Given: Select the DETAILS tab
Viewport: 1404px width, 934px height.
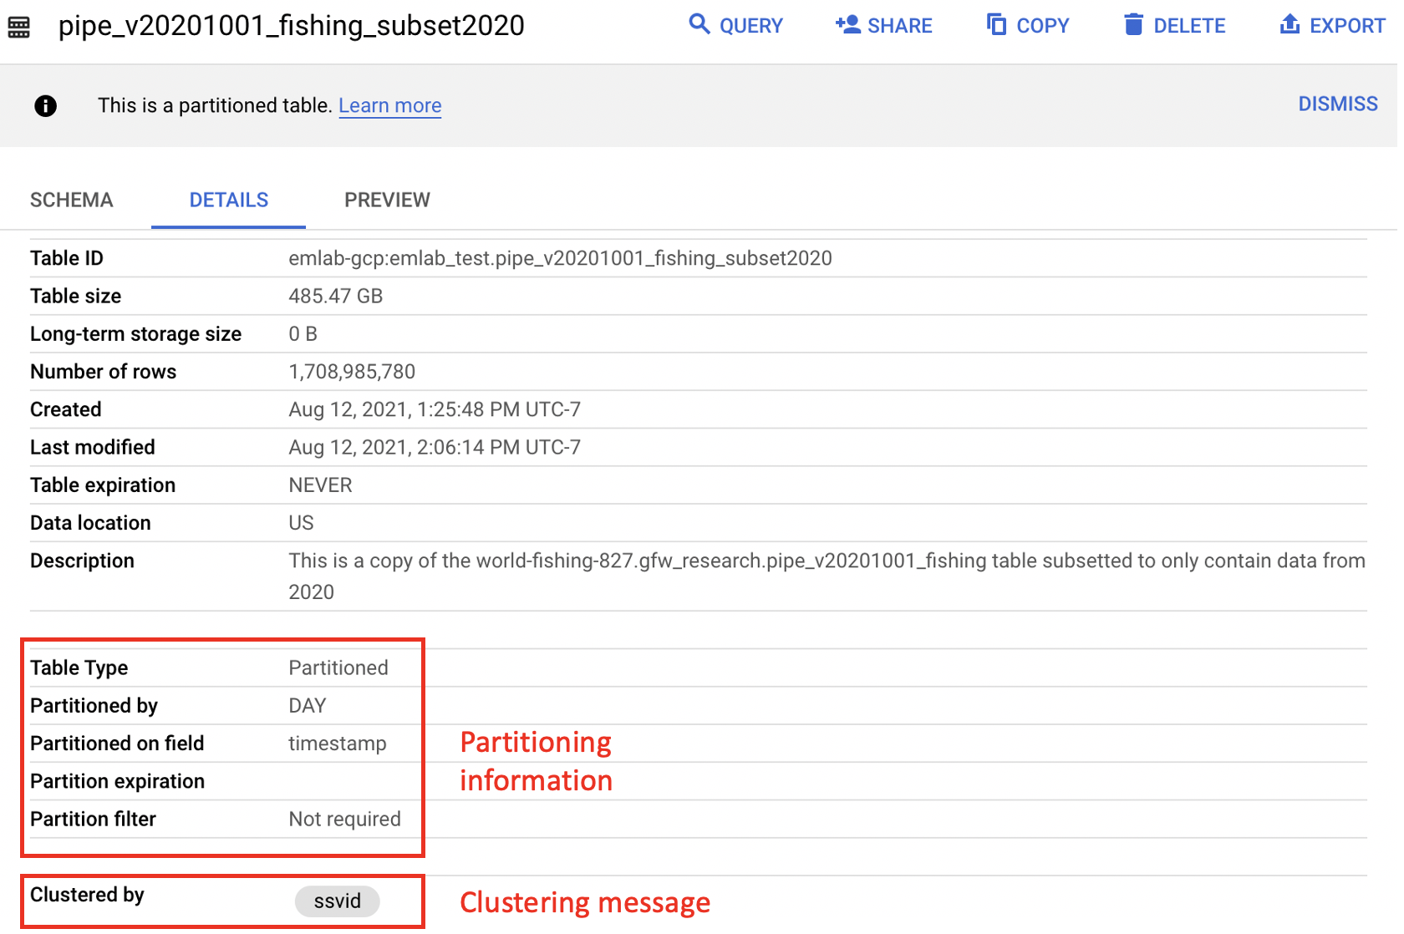Looking at the screenshot, I should (x=229, y=201).
